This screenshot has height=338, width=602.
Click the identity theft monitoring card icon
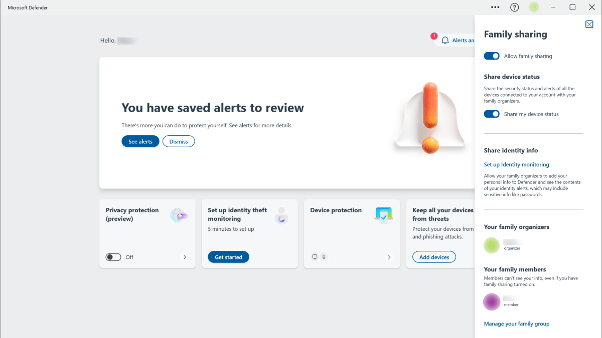coord(281,215)
